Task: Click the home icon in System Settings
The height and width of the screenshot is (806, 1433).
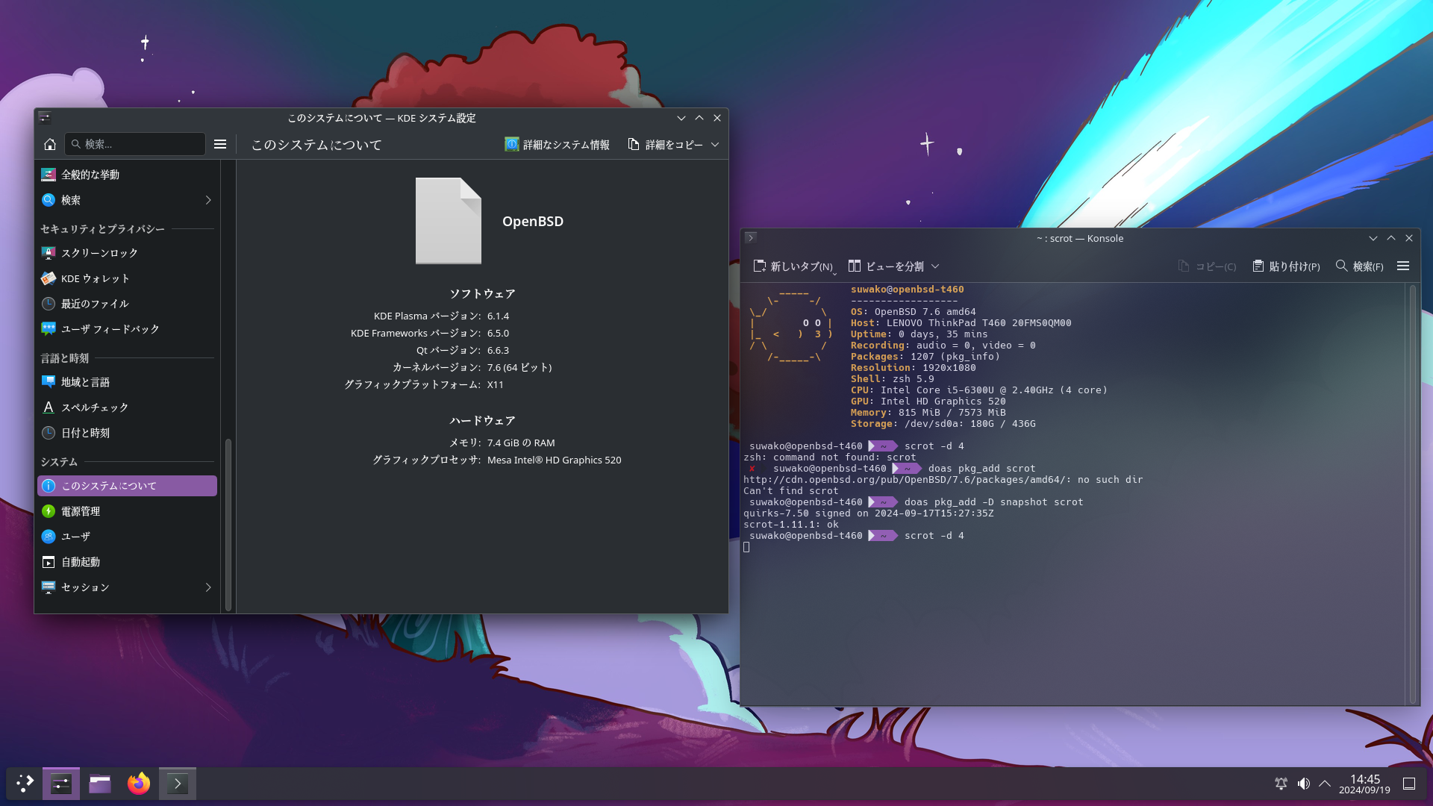Action: (x=50, y=145)
